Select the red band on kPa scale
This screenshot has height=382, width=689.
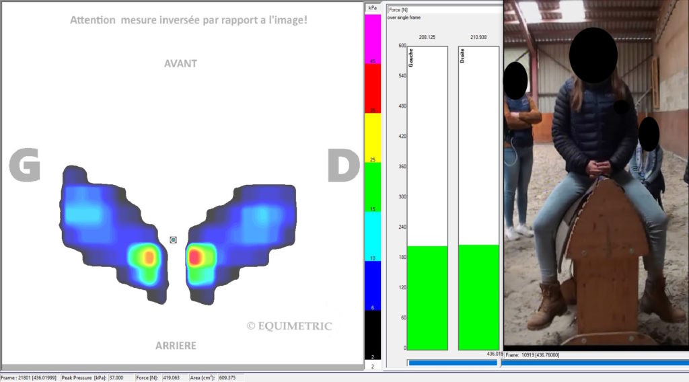click(x=372, y=87)
